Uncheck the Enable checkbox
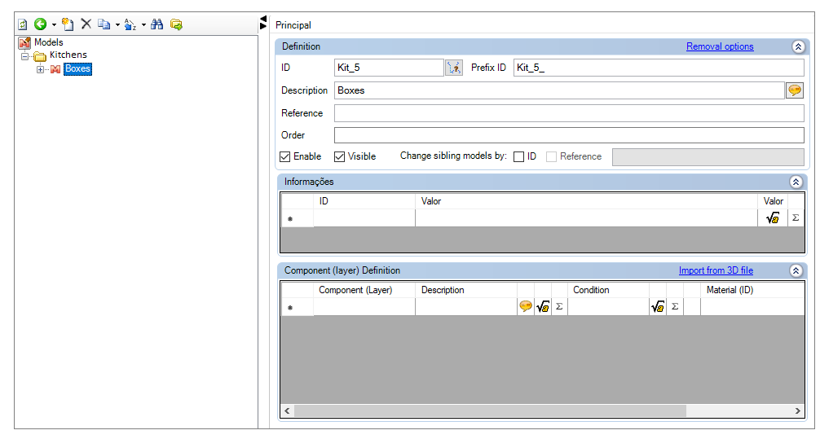 tap(285, 156)
